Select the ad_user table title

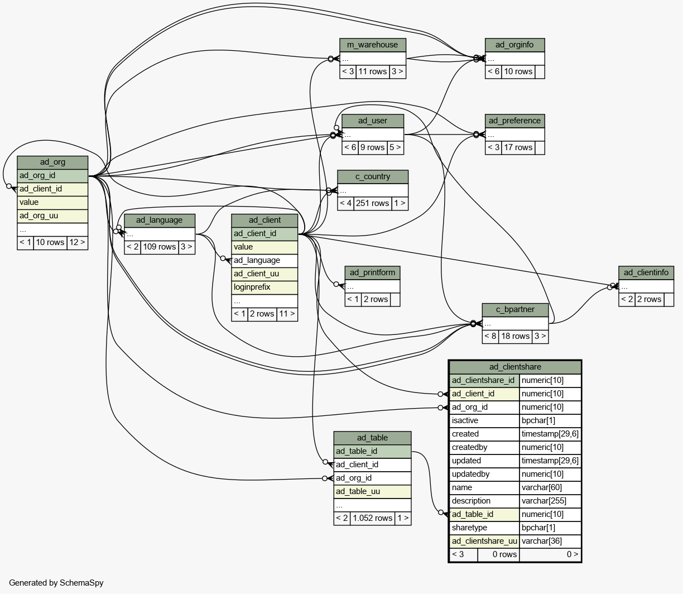pos(372,121)
